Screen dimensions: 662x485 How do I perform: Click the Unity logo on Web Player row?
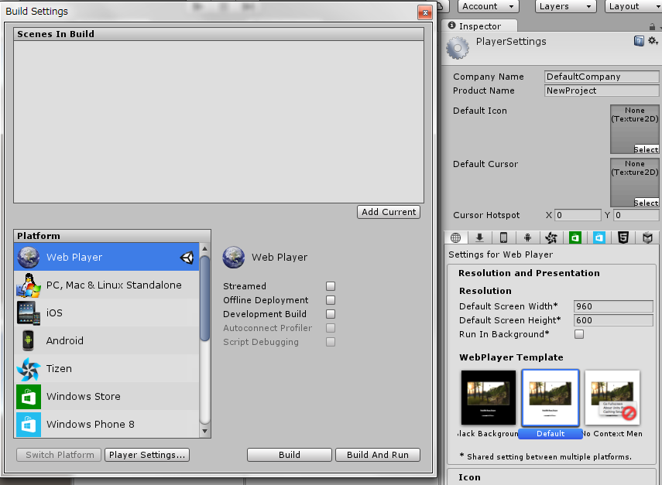tap(187, 258)
